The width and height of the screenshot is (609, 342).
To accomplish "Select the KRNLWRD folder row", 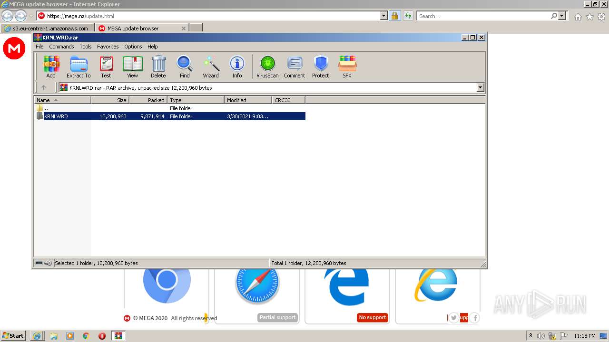I will coord(170,116).
